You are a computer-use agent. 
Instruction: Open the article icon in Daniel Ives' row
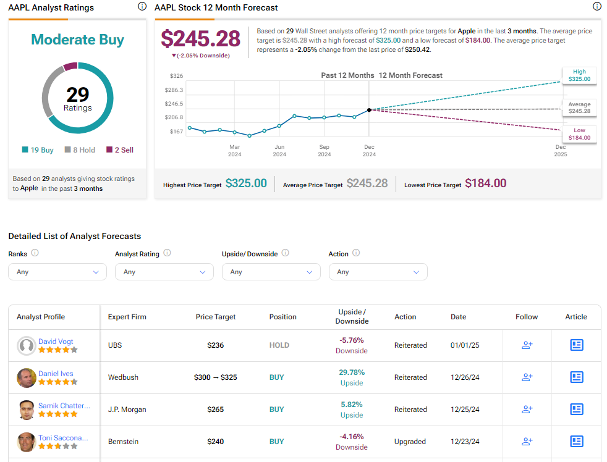click(x=576, y=377)
